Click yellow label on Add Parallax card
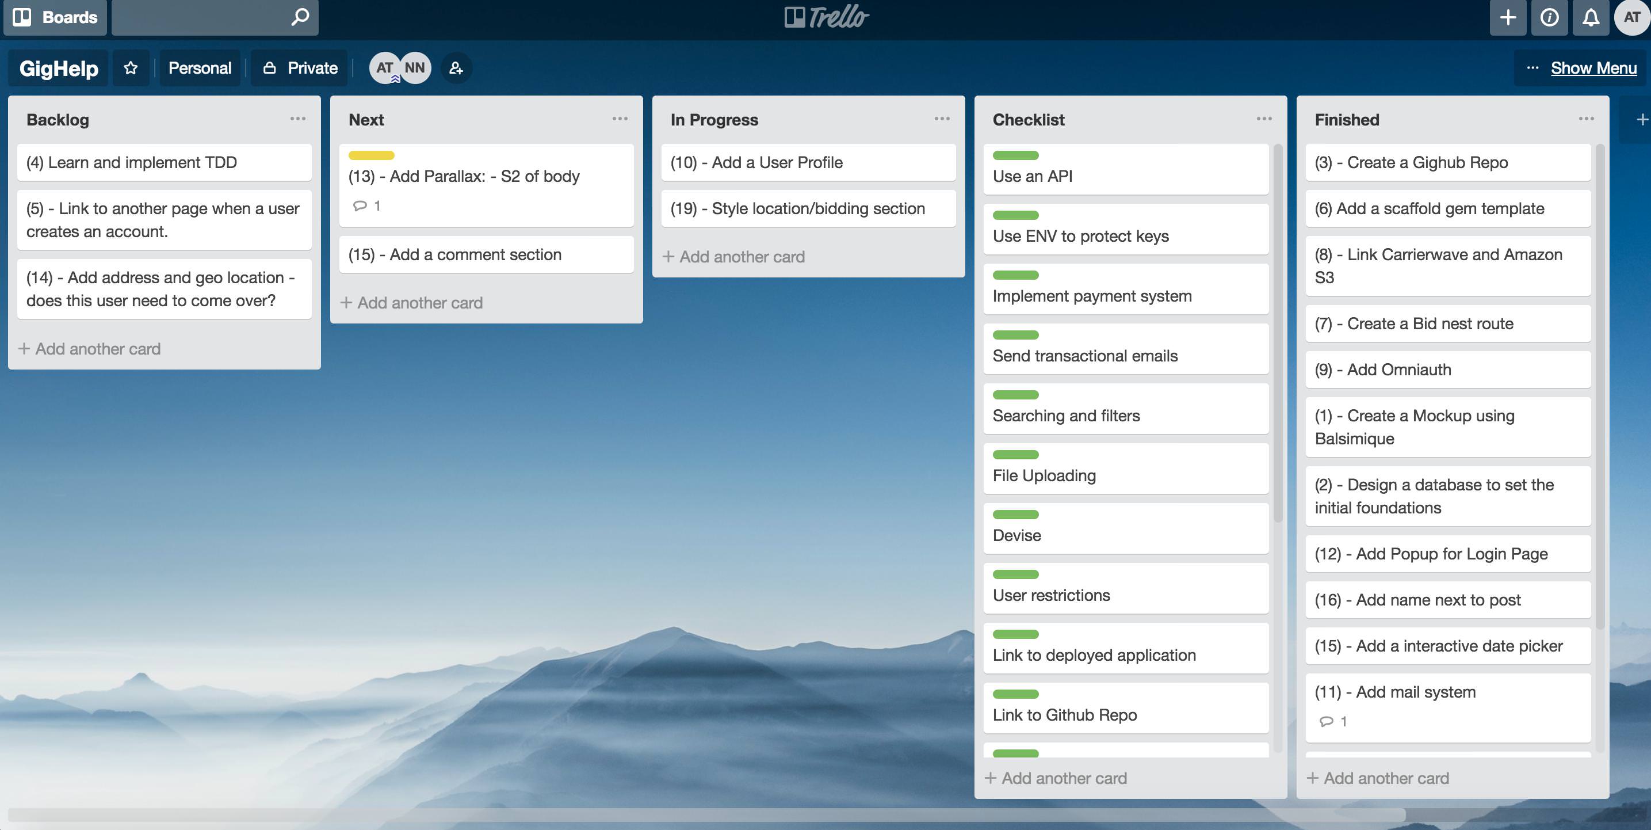 tap(371, 155)
